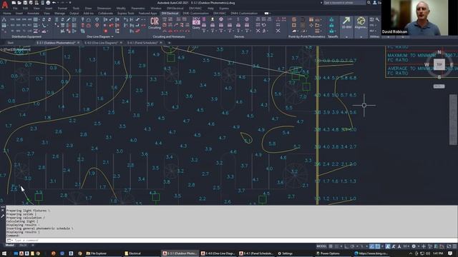Open the search box dropdown arrow in title bar
458x257 pixels.
point(321,3)
